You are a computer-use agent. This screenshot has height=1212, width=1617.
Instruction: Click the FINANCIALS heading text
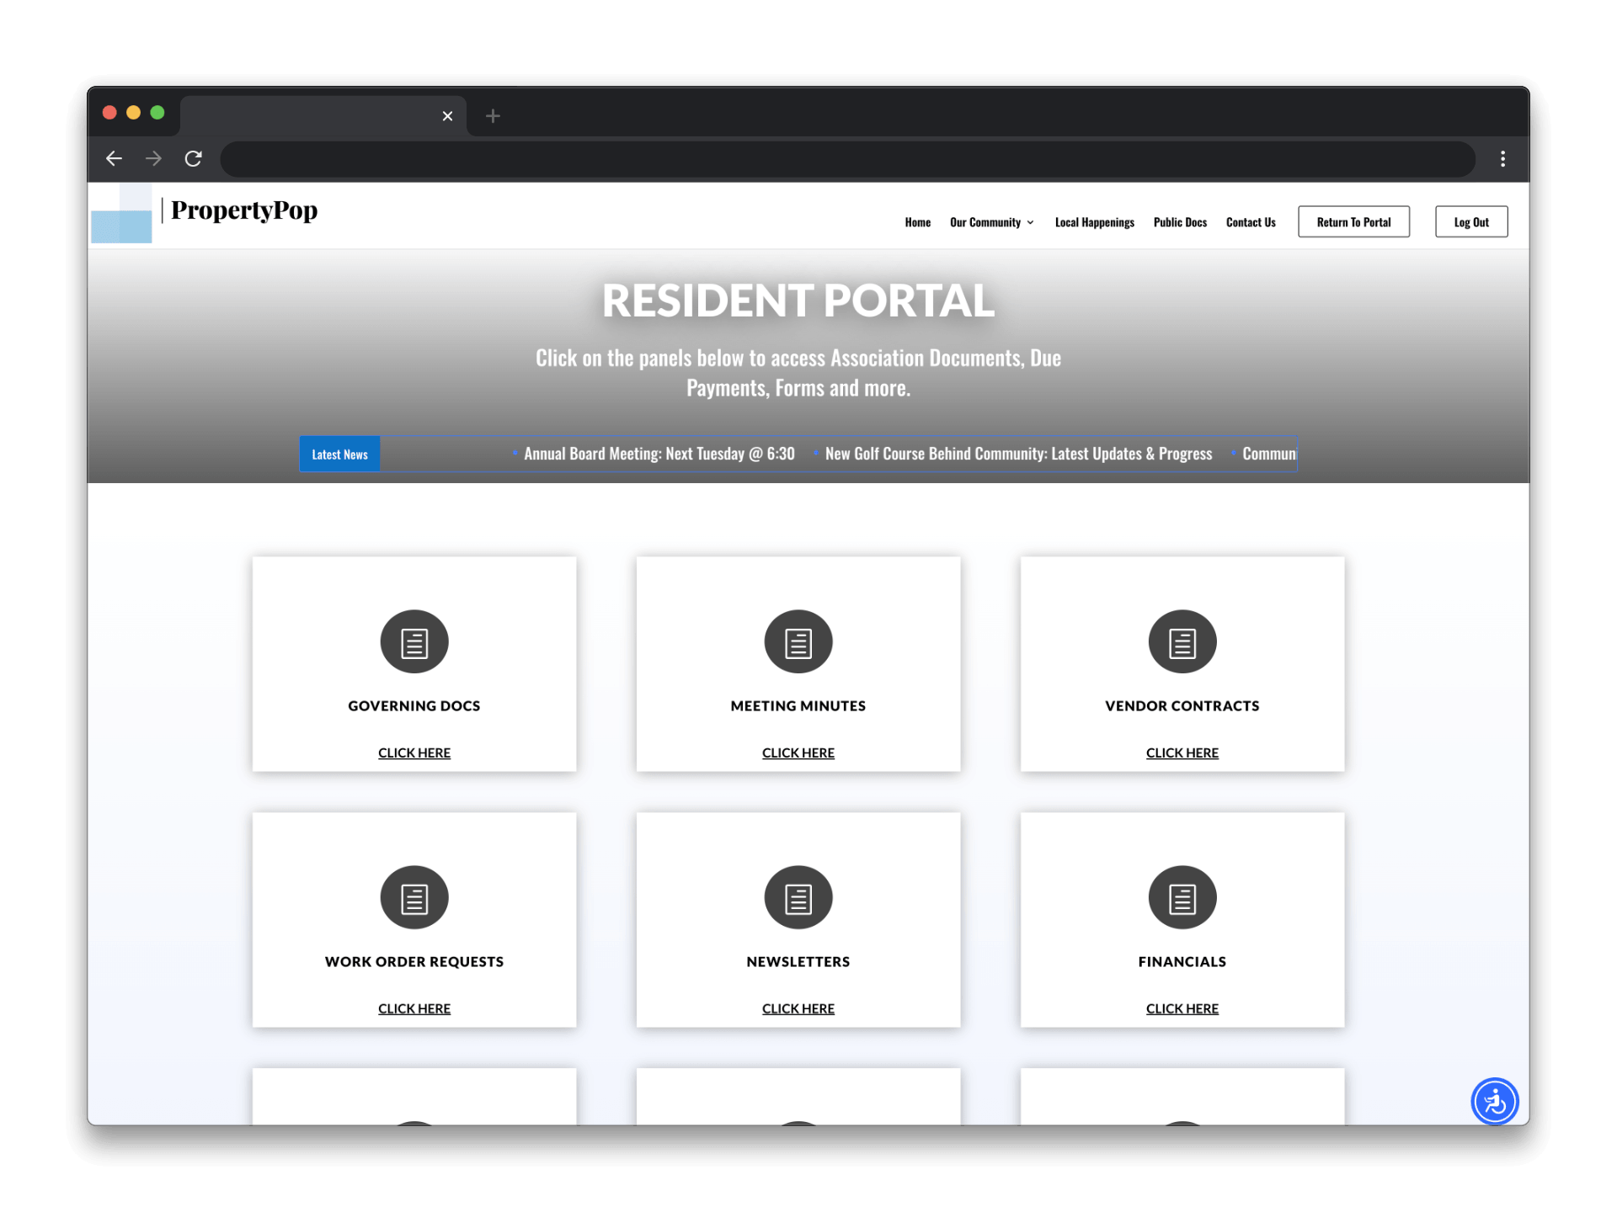pos(1182,961)
